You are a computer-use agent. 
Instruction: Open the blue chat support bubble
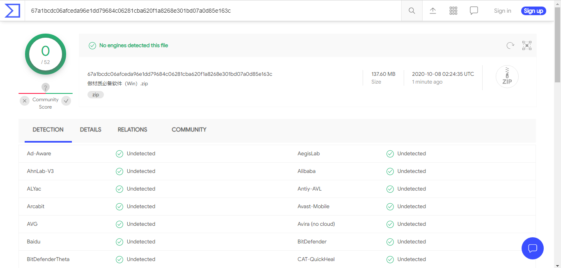tap(533, 248)
